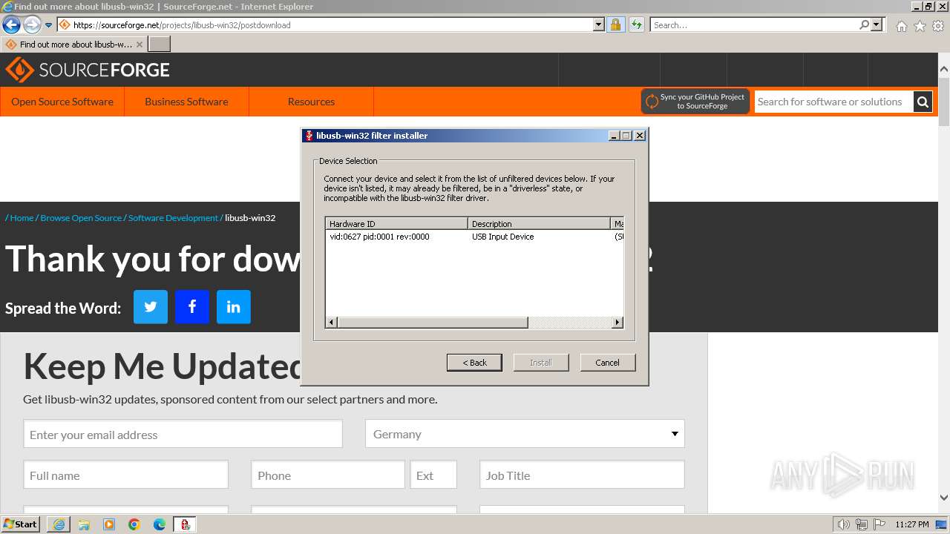
Task: Open Internet Explorer from taskbar
Action: pos(59,524)
